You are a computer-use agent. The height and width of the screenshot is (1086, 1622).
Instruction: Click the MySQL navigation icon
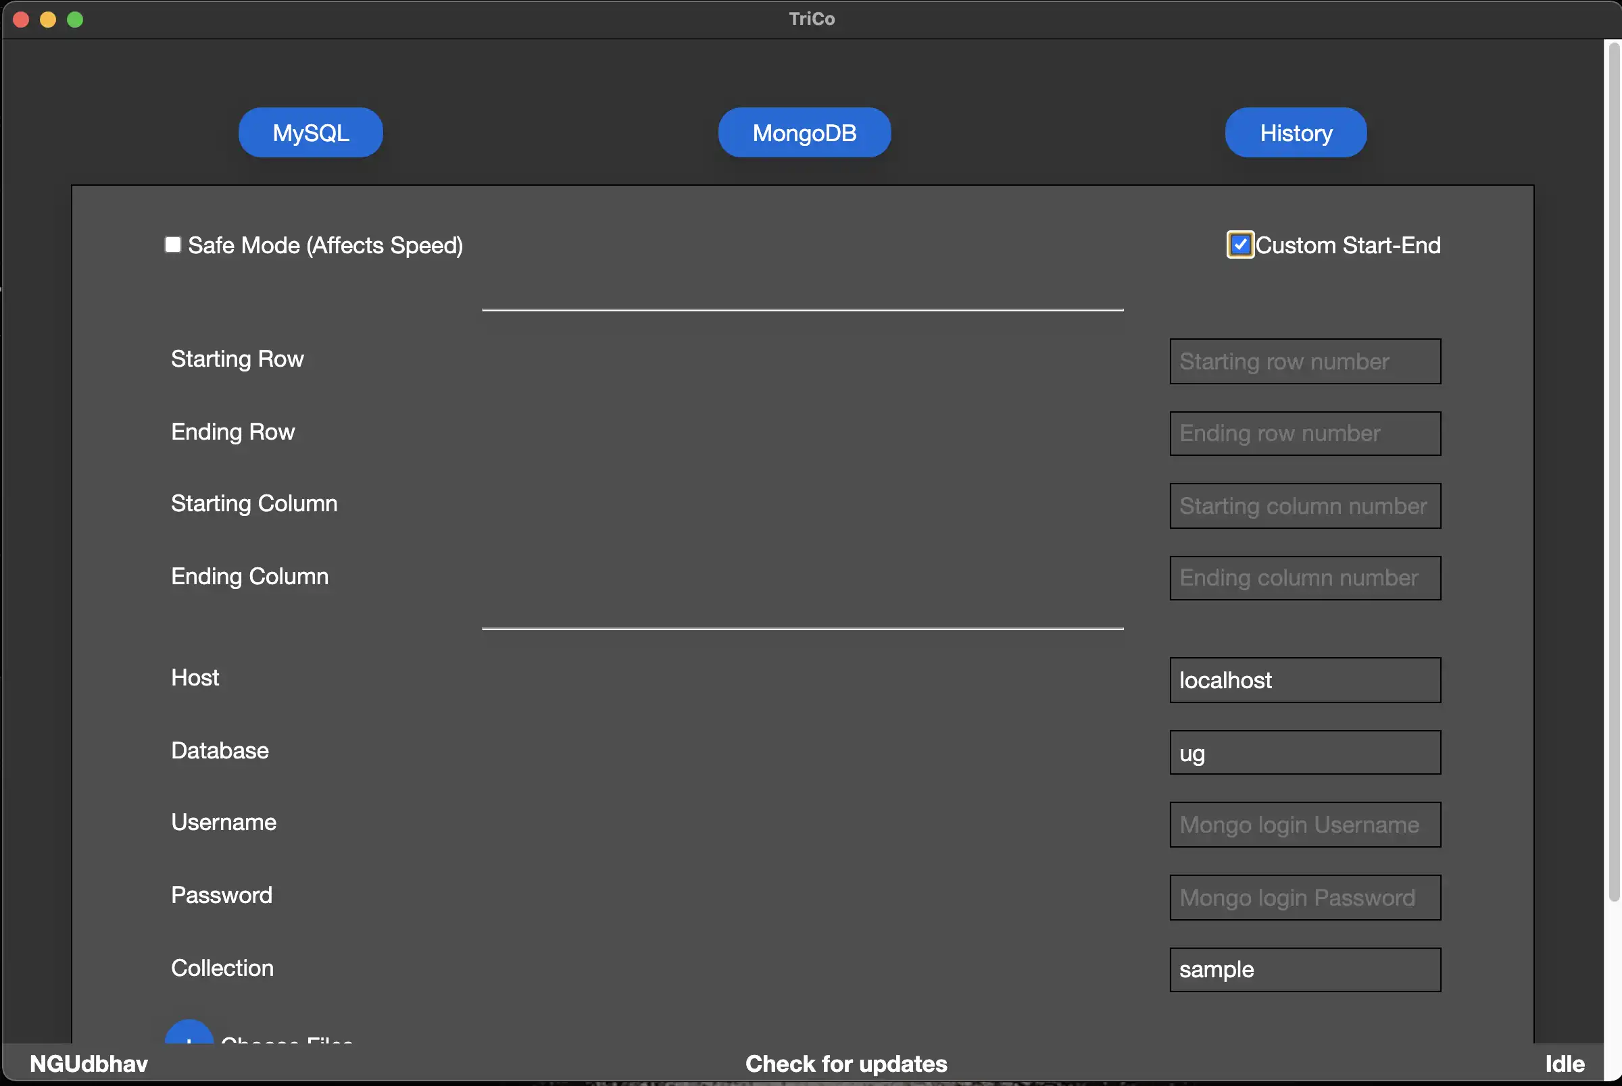(x=312, y=131)
